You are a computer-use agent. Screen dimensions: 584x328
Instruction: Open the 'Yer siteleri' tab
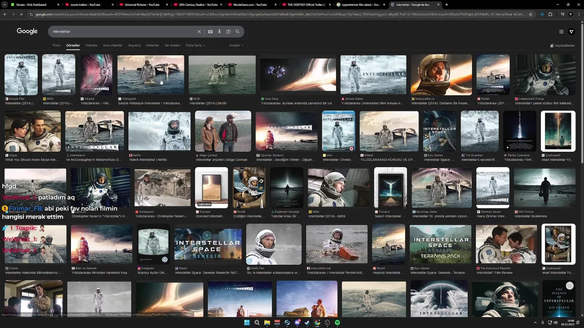[x=172, y=46]
